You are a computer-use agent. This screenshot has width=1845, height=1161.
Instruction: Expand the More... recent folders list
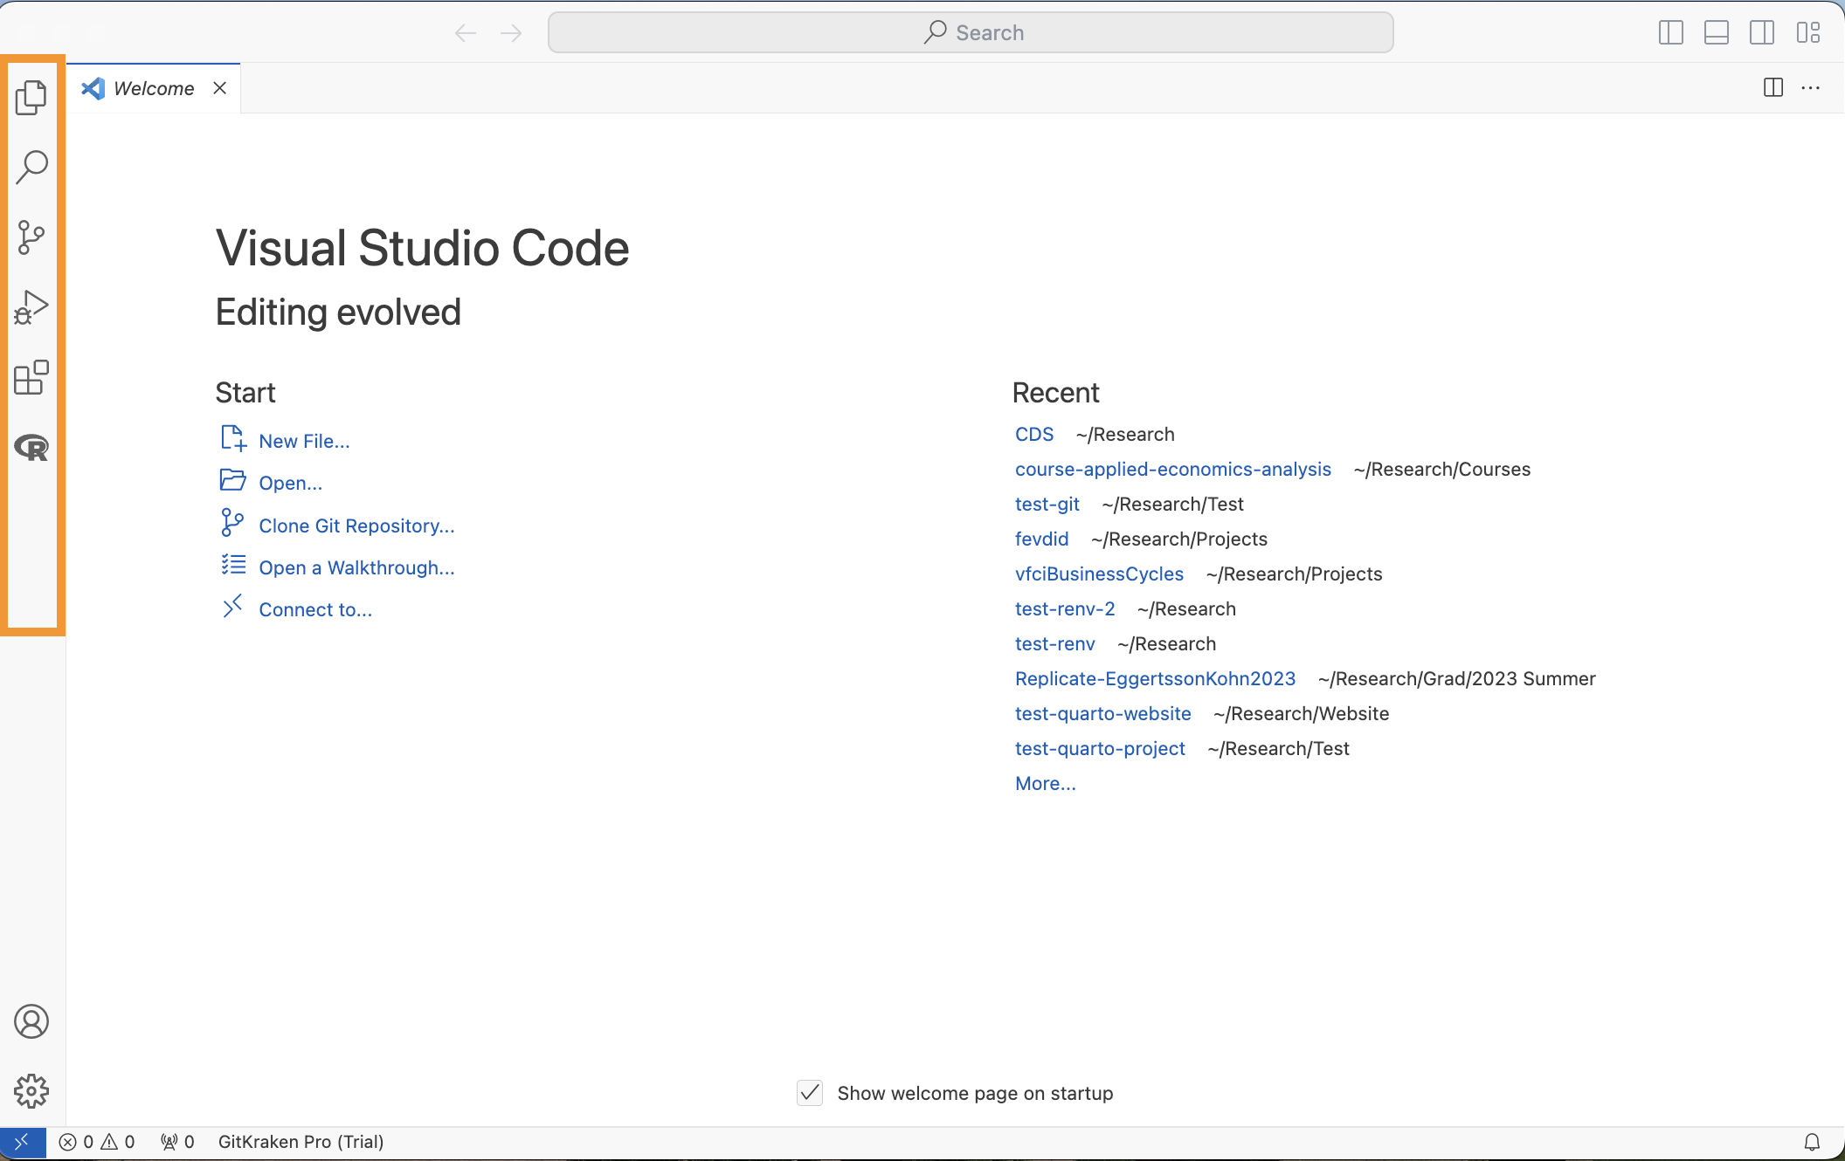pyautogui.click(x=1045, y=784)
